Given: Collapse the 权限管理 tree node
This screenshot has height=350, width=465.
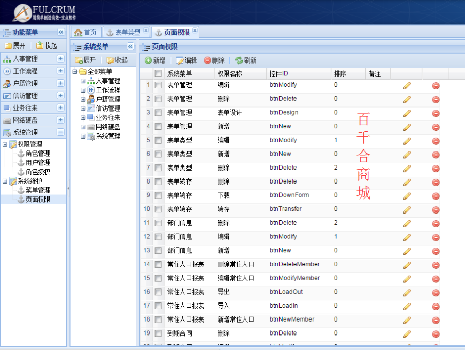Looking at the screenshot, I should click(x=5, y=144).
